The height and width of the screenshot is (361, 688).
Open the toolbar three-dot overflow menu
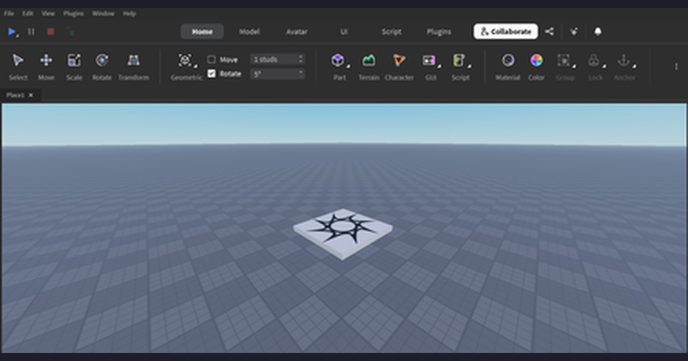click(676, 66)
